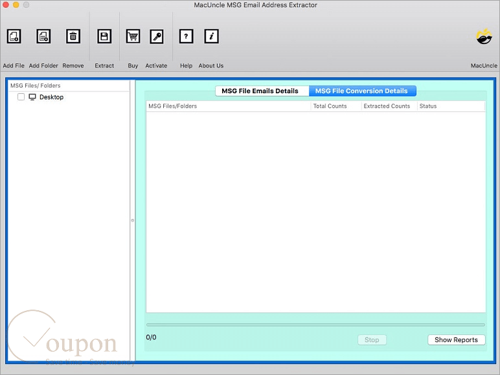The width and height of the screenshot is (500, 375).
Task: Open the Help question mark icon
Action: point(187,36)
